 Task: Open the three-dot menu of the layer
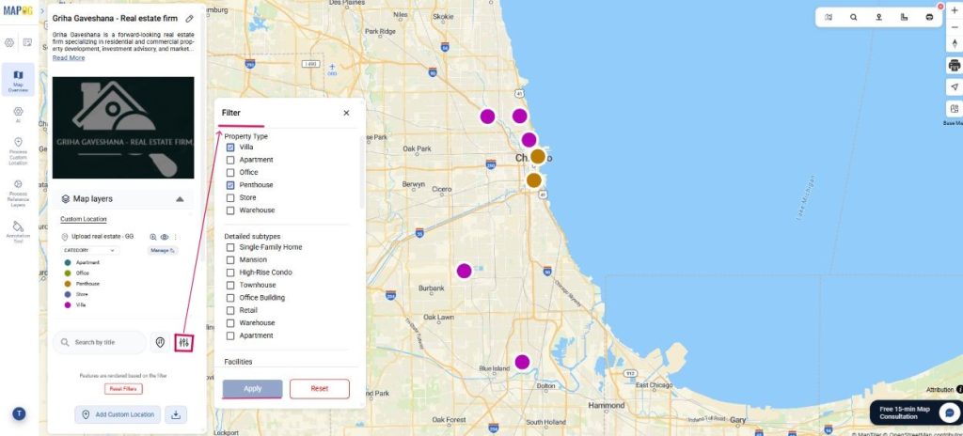tap(176, 237)
